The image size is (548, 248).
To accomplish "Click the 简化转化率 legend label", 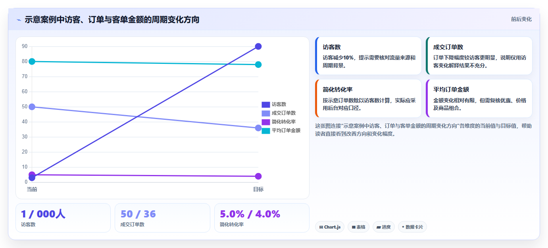I will (x=284, y=122).
